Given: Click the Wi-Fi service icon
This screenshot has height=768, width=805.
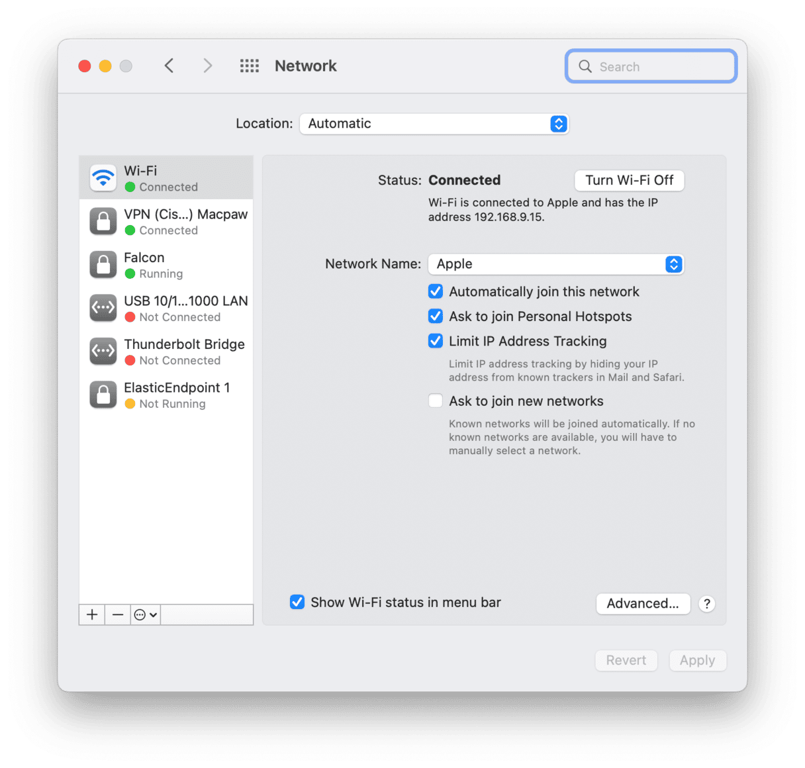Looking at the screenshot, I should [x=103, y=177].
